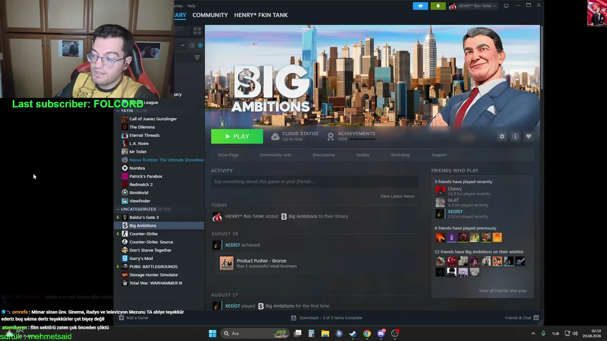This screenshot has height=341, width=607.
Task: Open the Guides tab
Action: 363,155
